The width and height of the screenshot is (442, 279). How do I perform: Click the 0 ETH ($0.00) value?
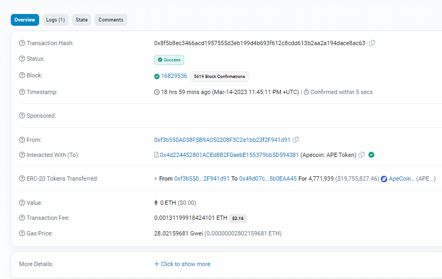[x=178, y=203]
